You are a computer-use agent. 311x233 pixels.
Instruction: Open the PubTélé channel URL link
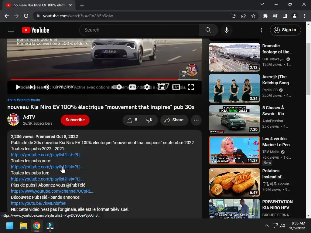(53, 191)
